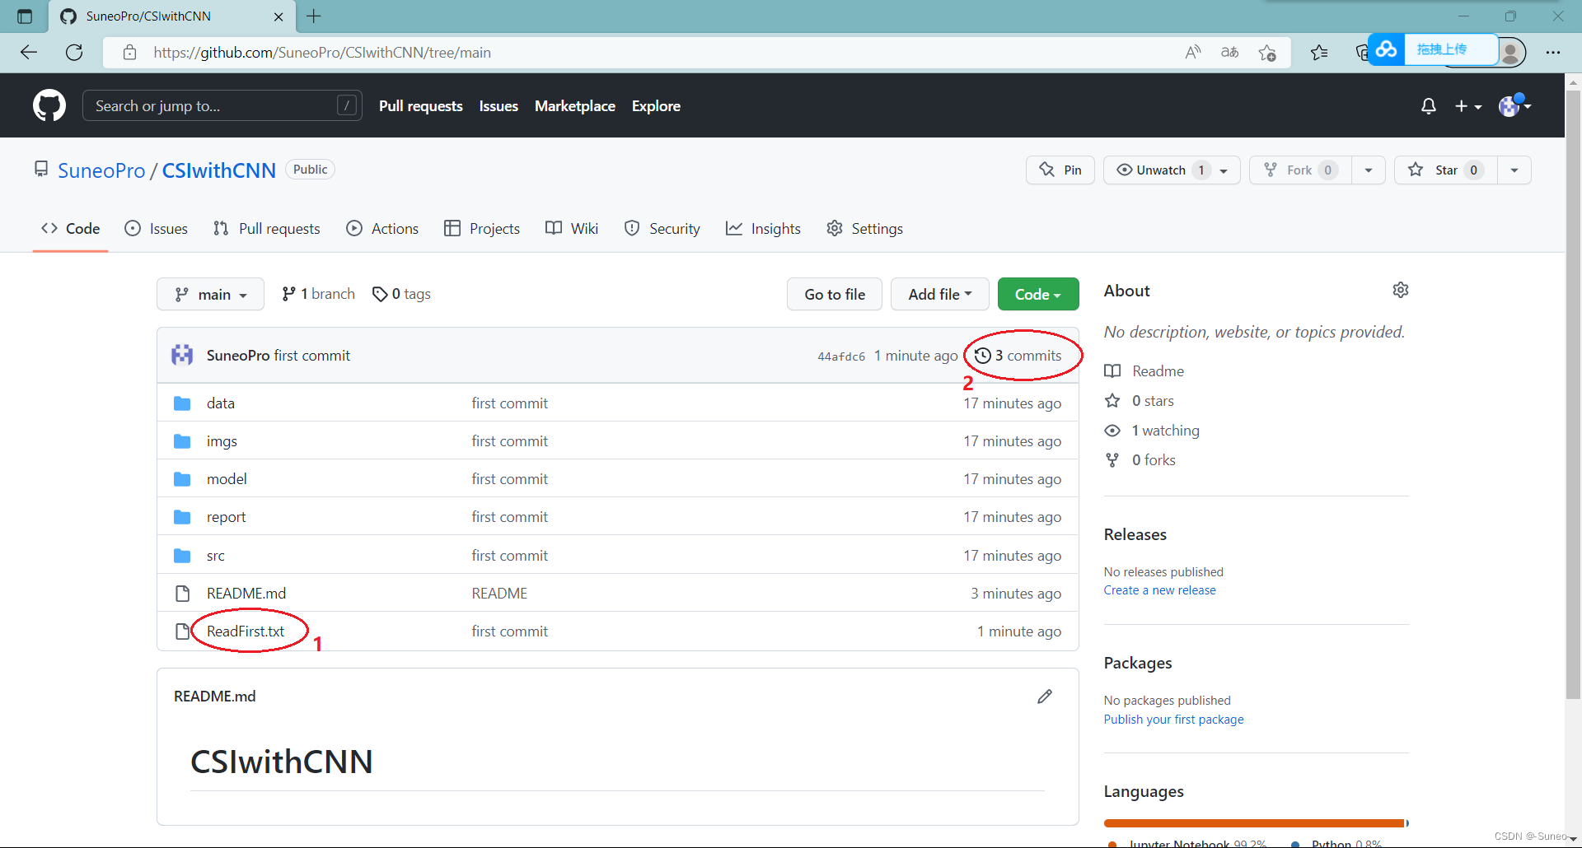Image resolution: width=1582 pixels, height=848 pixels.
Task: Open the report folder
Action: 226,517
